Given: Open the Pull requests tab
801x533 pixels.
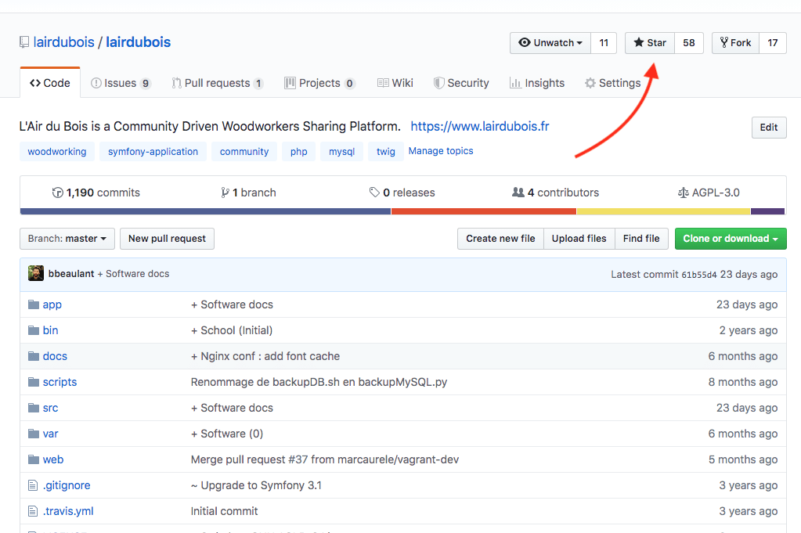Looking at the screenshot, I should pos(218,83).
